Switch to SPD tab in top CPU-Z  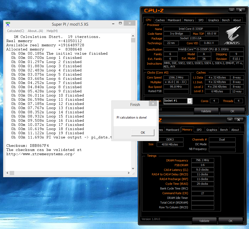(201, 20)
